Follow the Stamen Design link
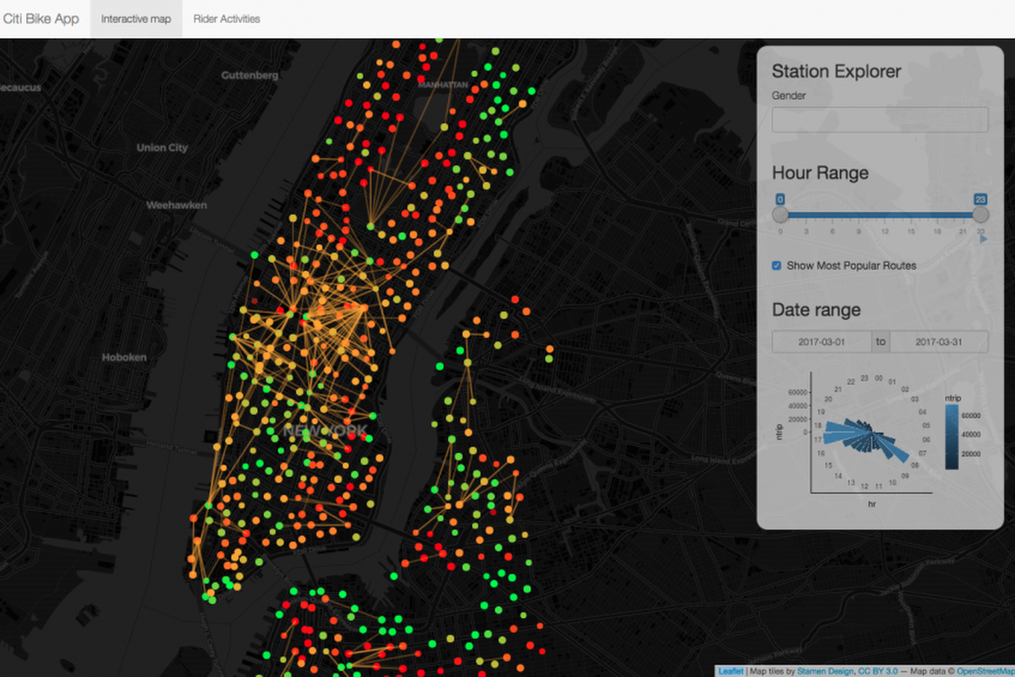1015x677 pixels. (826, 671)
